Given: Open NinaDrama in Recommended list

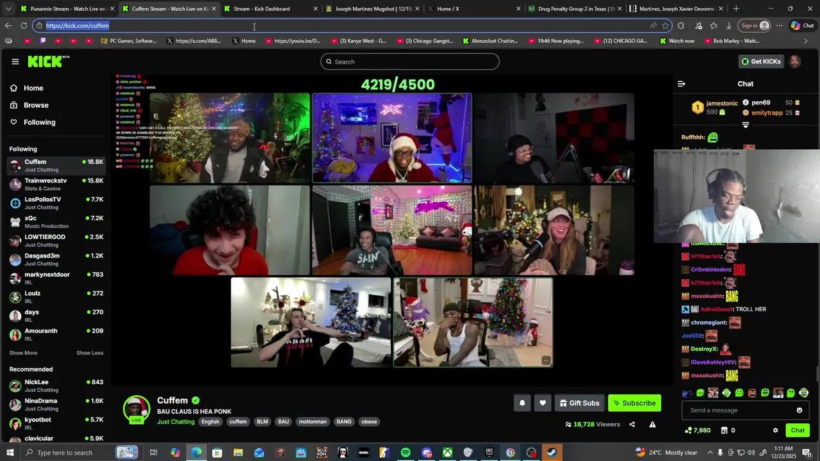Looking at the screenshot, I should click(x=56, y=405).
